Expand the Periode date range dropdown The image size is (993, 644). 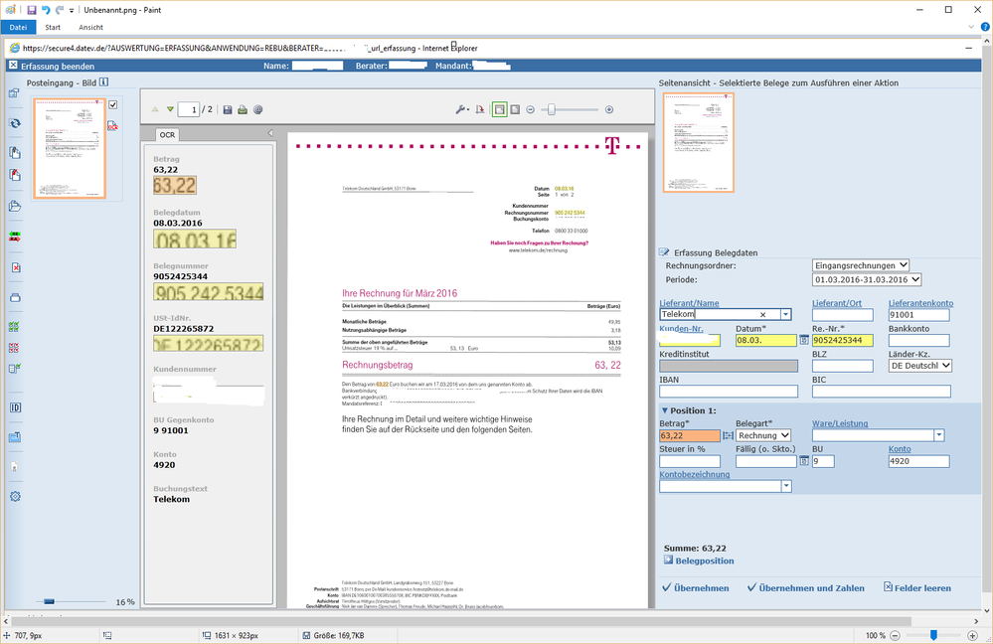tap(867, 280)
